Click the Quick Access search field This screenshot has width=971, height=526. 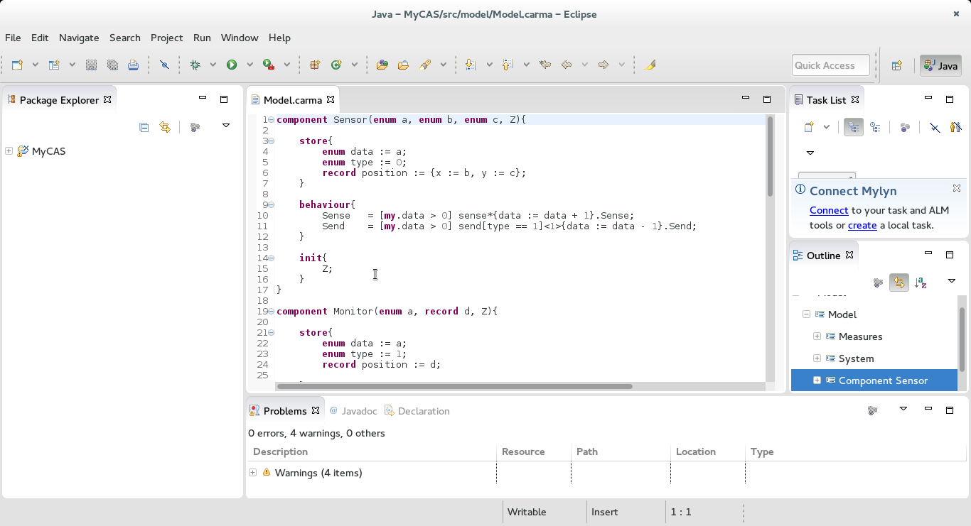click(831, 65)
